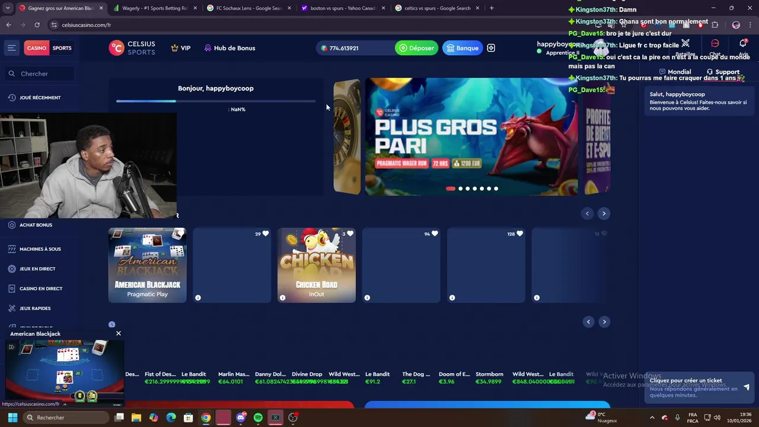The image size is (759, 427).
Task: Send the support ticket arrow icon
Action: [746, 387]
